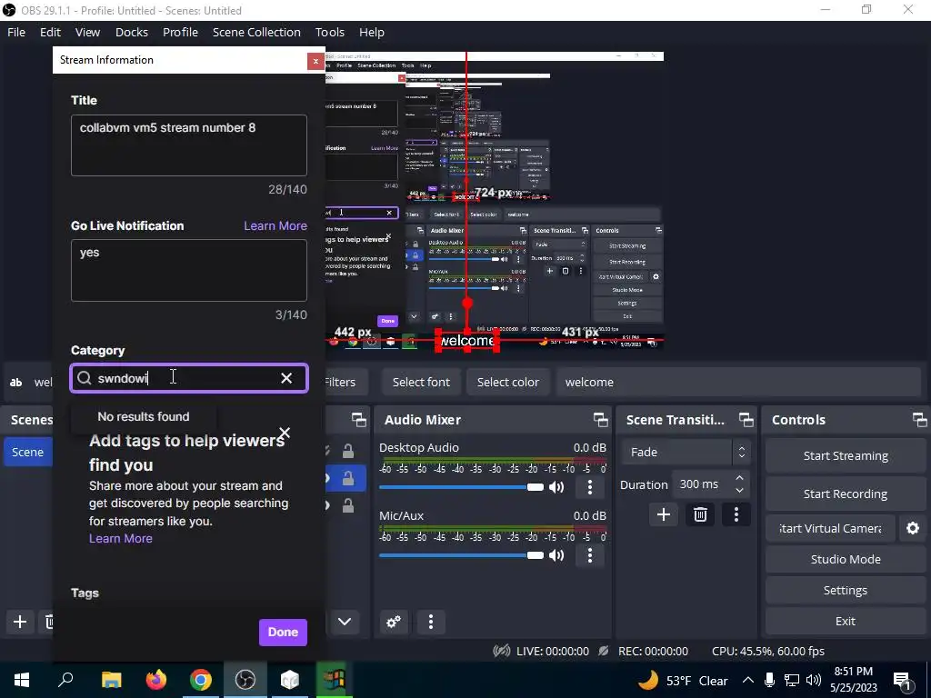The height and width of the screenshot is (698, 931).
Task: Pop out the Audio Mixer dock
Action: point(600,420)
